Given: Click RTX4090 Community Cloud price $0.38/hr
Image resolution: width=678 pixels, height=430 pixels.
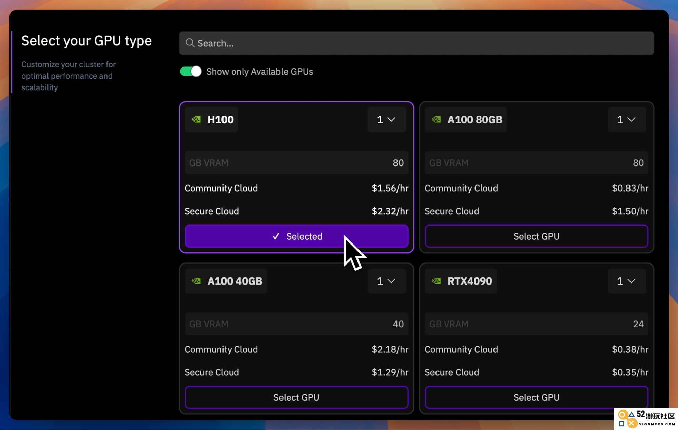Looking at the screenshot, I should [630, 349].
